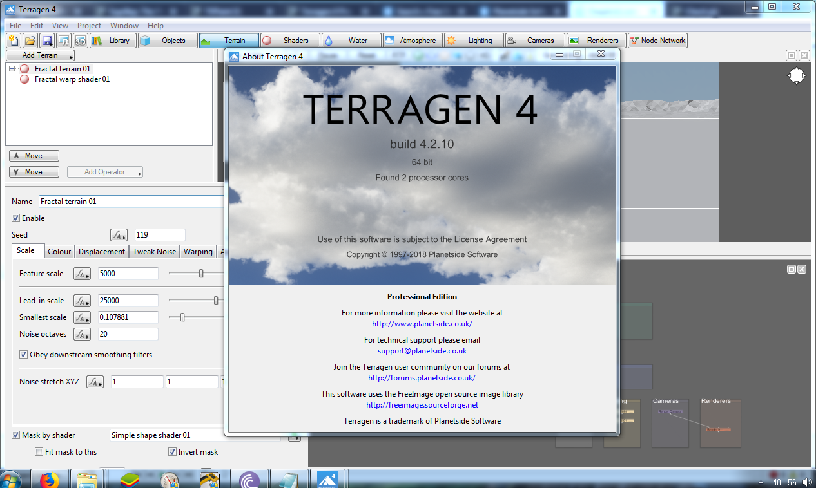Toggle the Enable checkbox

(16, 218)
